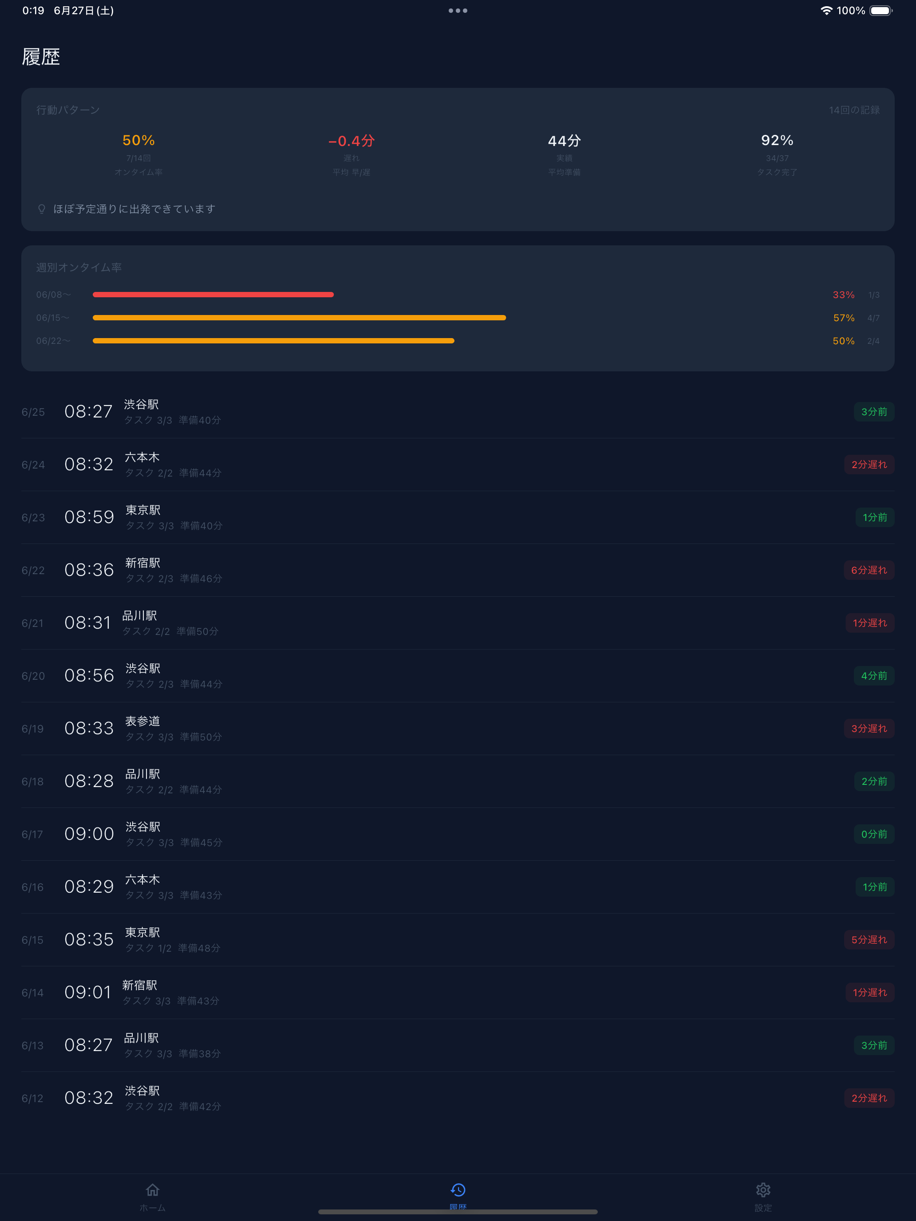Tap the 履歴 page title
The image size is (916, 1221).
[x=41, y=57]
